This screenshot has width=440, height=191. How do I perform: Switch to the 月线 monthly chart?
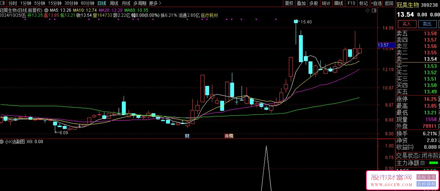126,3
